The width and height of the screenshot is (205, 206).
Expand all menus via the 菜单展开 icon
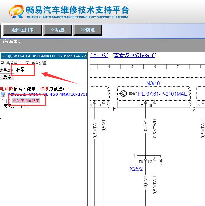[2, 63]
